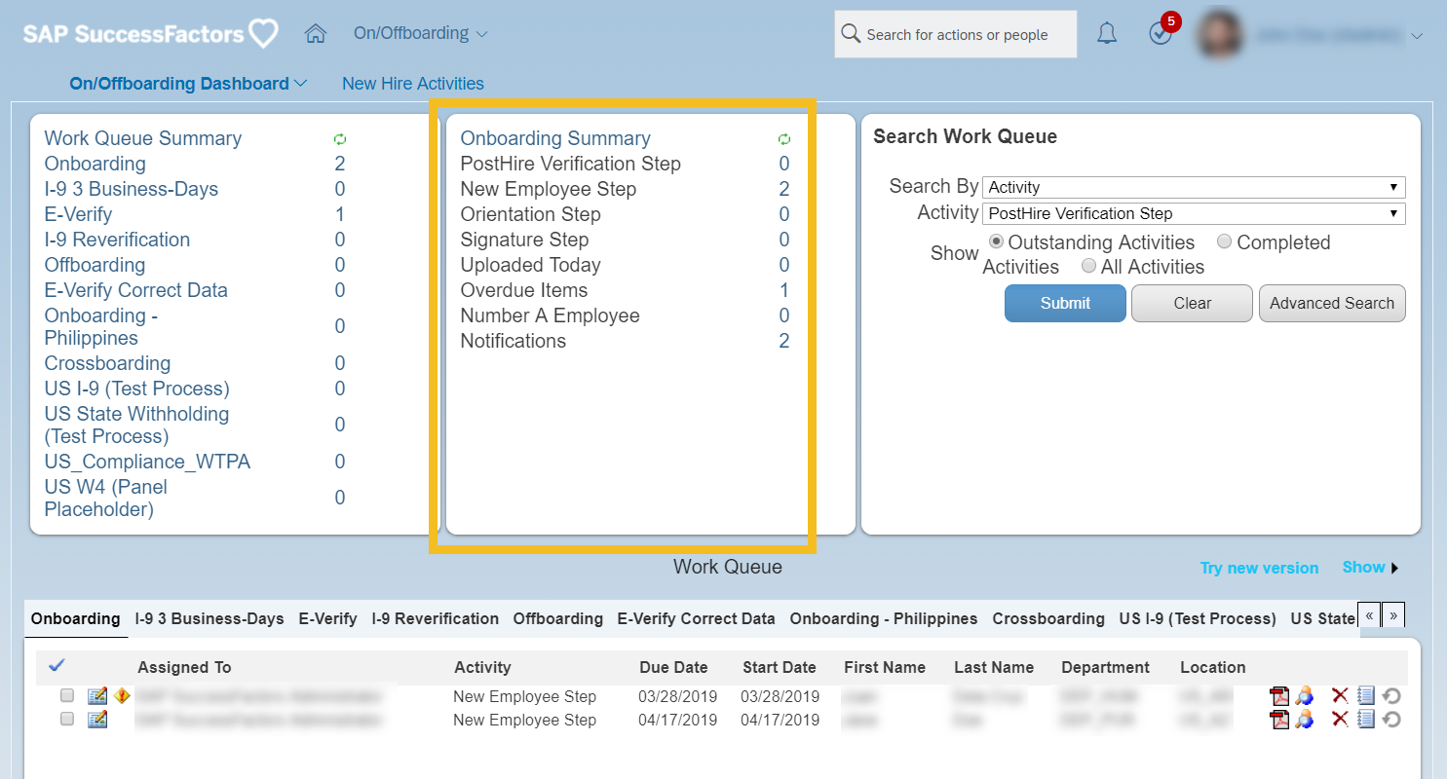Expand the user account menu chevron

(x=1416, y=36)
